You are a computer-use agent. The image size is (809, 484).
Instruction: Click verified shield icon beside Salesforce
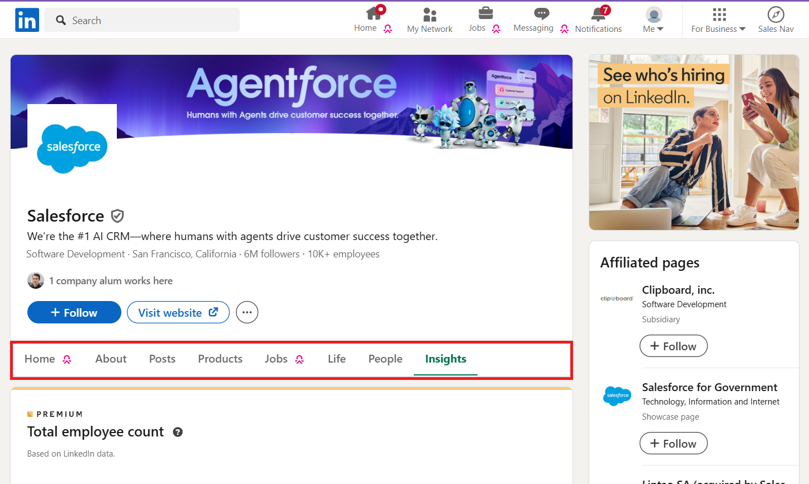click(x=117, y=216)
